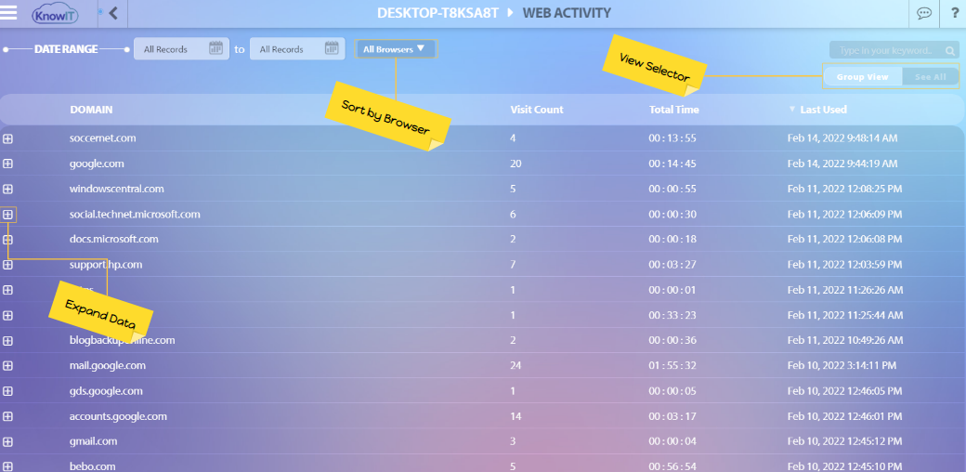This screenshot has width=966, height=472.
Task: Click the keyword search magnifier icon
Action: pos(949,51)
